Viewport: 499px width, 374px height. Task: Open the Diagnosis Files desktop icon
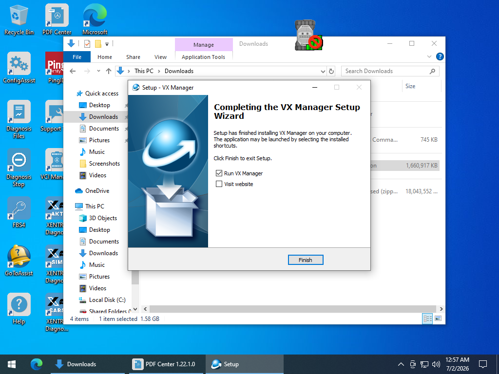coord(19,119)
